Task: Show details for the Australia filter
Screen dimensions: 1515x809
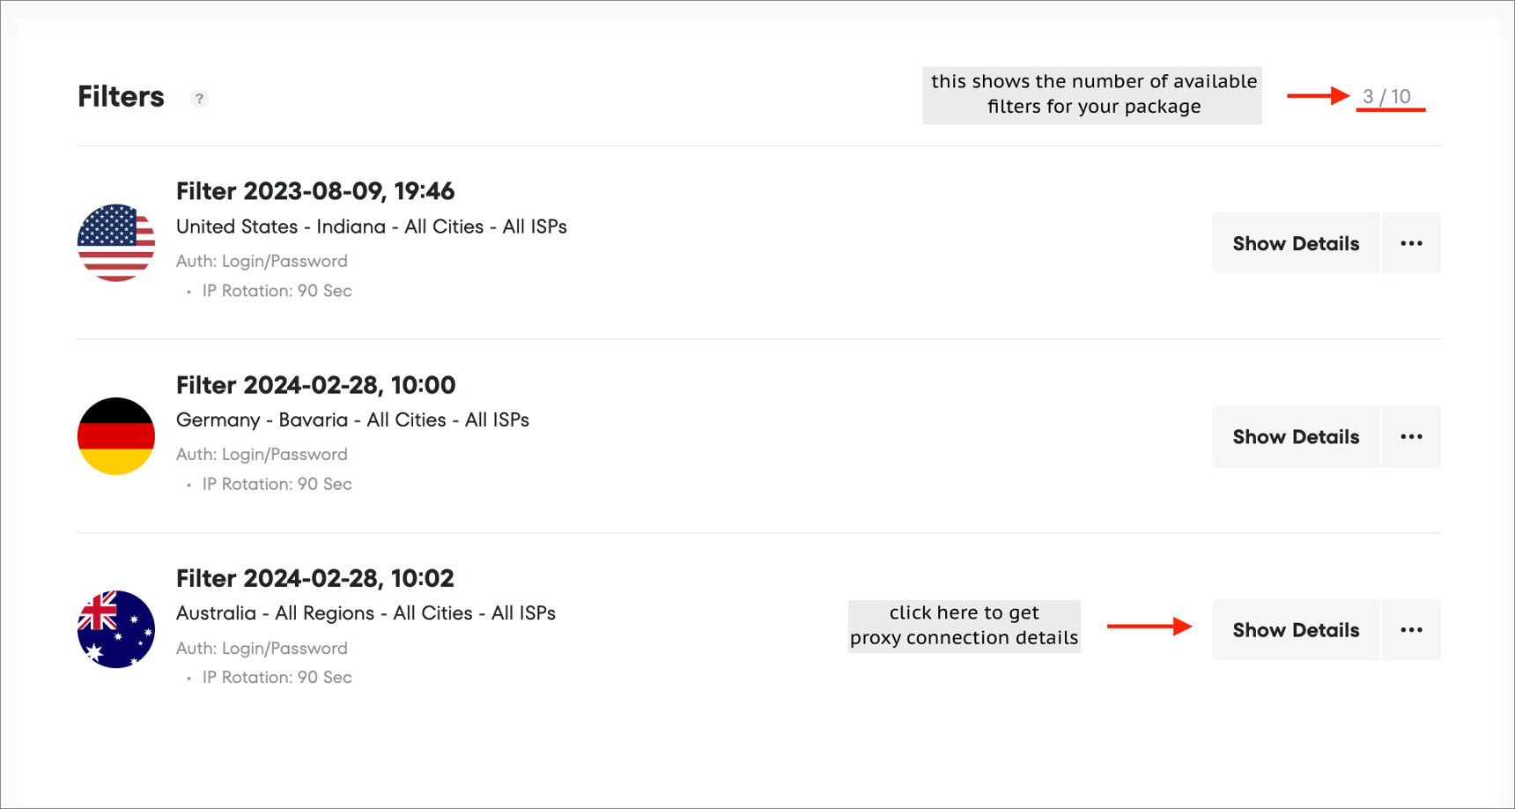Action: coord(1295,630)
